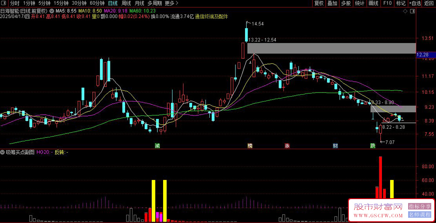
Task: Click the 2025/04/17/四 date text
Action: pyautogui.click(x=15, y=17)
